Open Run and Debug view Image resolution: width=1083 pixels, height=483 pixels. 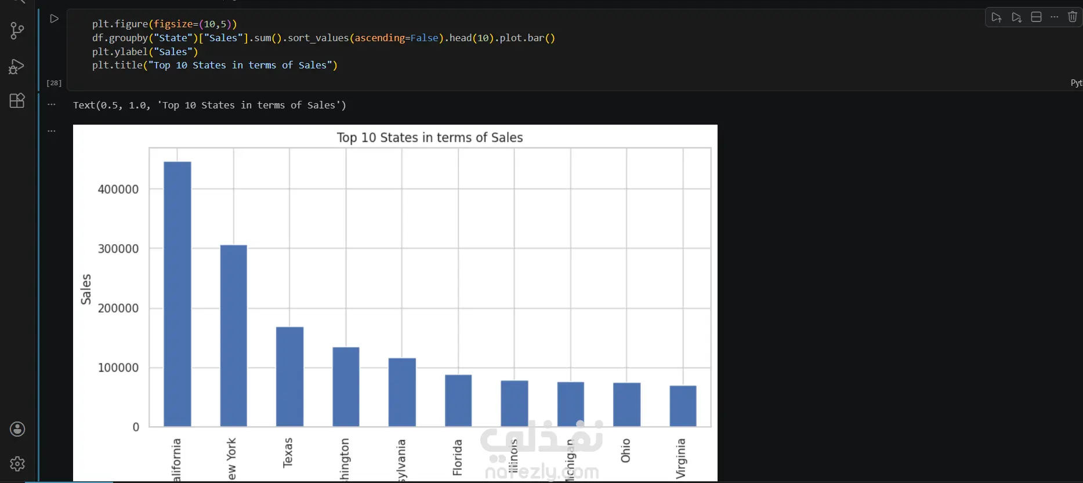point(17,67)
